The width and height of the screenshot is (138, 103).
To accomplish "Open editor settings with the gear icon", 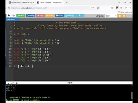I will (x=124, y=16).
